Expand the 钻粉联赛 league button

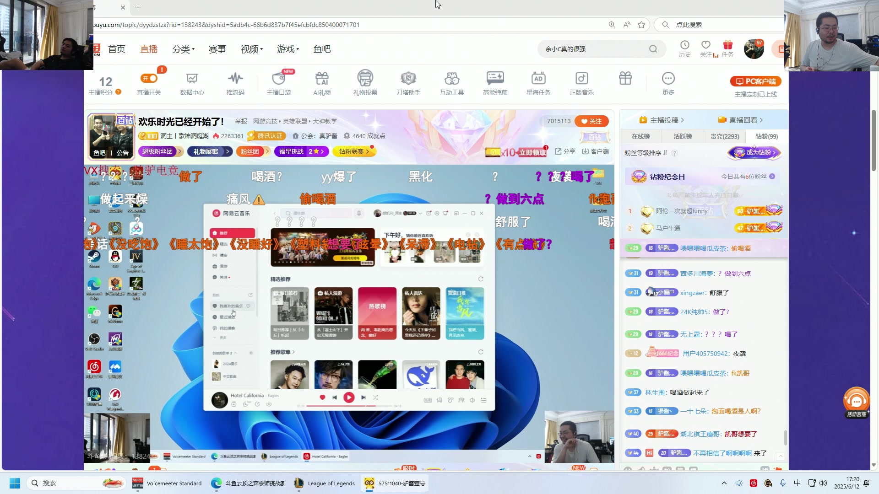[354, 151]
